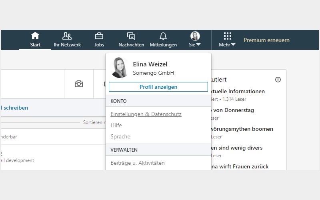
Task: Open the Jobs briefcase icon
Action: tap(99, 36)
